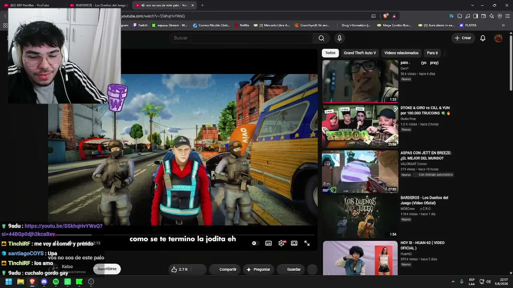This screenshot has width=513, height=288.
Task: Open BARDERO$ - Los Dueños del Juego title
Action: click(424, 200)
